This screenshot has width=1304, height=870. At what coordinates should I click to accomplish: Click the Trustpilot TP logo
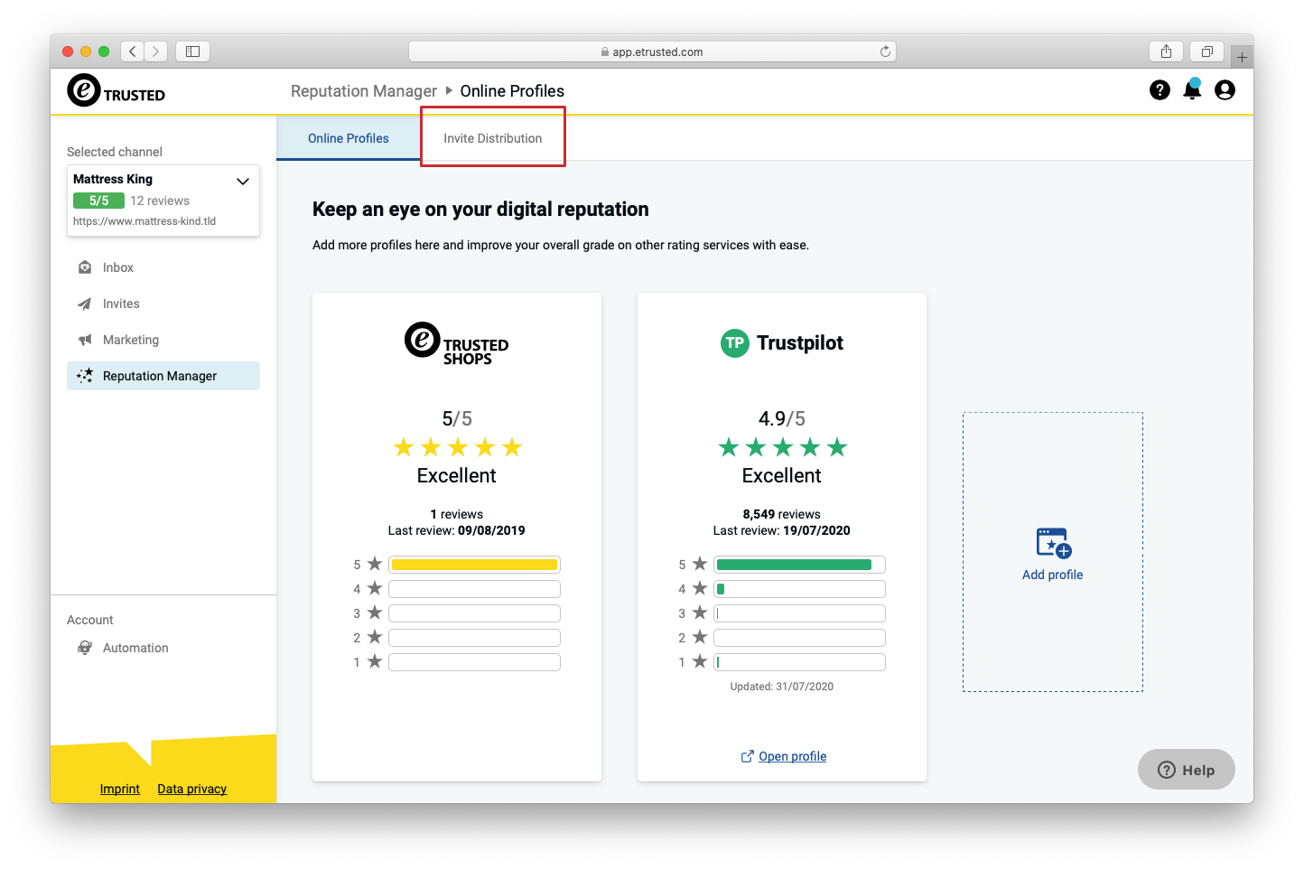[734, 343]
